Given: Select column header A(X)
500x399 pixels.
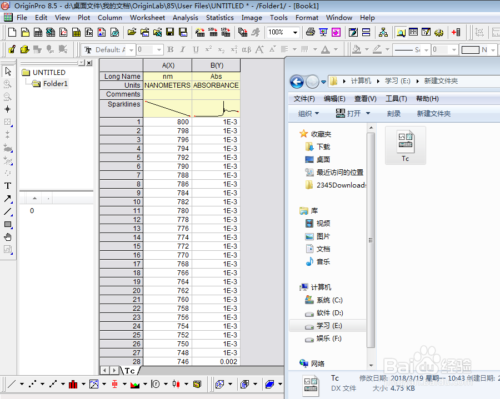Looking at the screenshot, I should click(168, 65).
